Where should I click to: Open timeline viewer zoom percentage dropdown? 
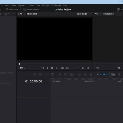coord(98,14)
